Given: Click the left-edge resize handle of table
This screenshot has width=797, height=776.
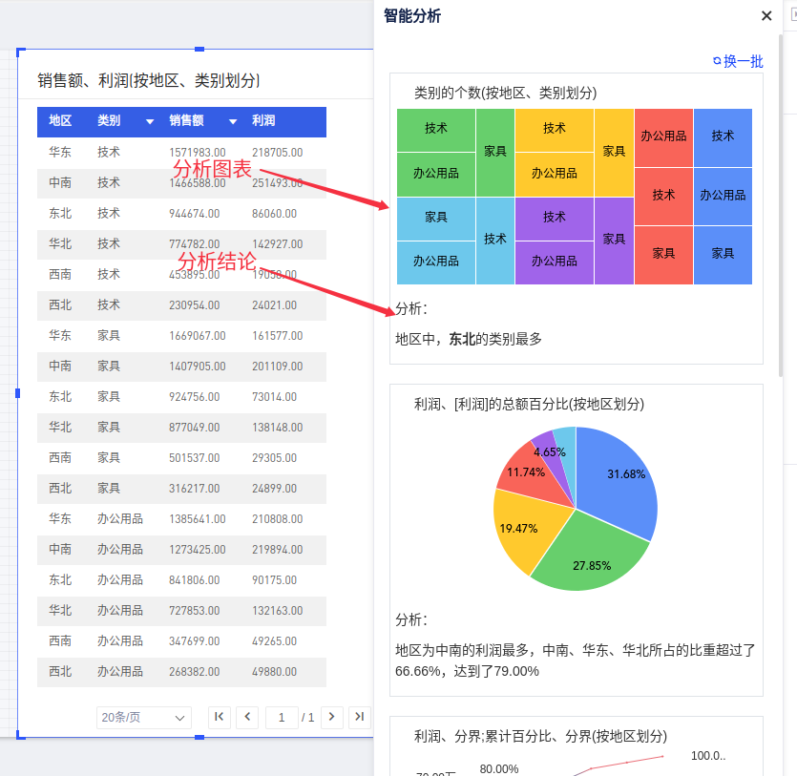Looking at the screenshot, I should pyautogui.click(x=18, y=392).
